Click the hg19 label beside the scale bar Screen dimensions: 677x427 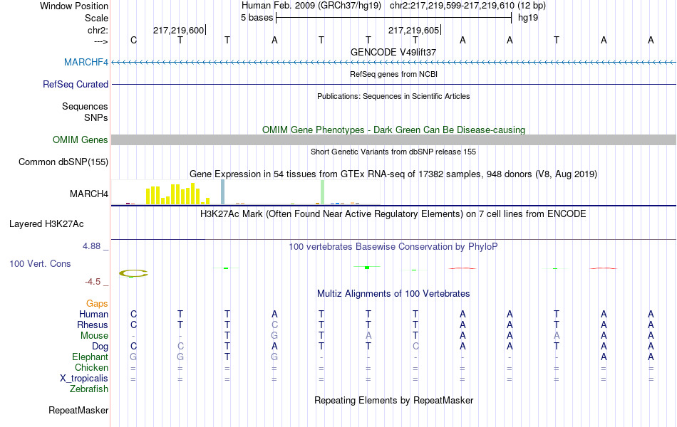528,18
